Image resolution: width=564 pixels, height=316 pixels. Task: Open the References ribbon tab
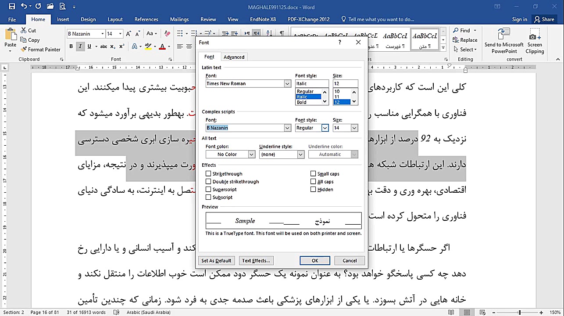pos(146,19)
